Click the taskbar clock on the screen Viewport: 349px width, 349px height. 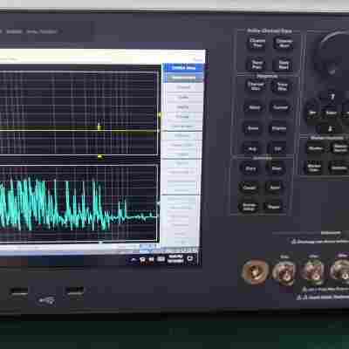click(x=176, y=259)
